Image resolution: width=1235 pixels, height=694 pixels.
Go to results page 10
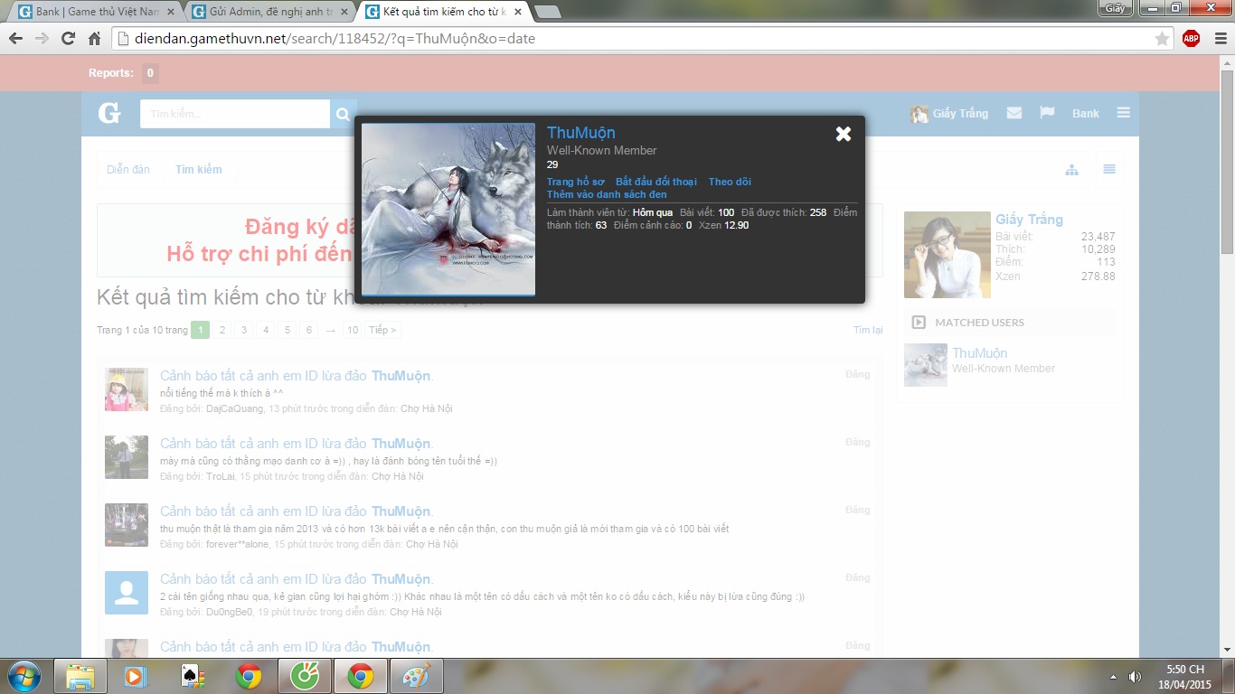coord(352,330)
